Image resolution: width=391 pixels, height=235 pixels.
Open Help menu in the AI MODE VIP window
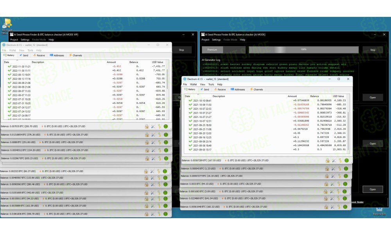point(51,40)
